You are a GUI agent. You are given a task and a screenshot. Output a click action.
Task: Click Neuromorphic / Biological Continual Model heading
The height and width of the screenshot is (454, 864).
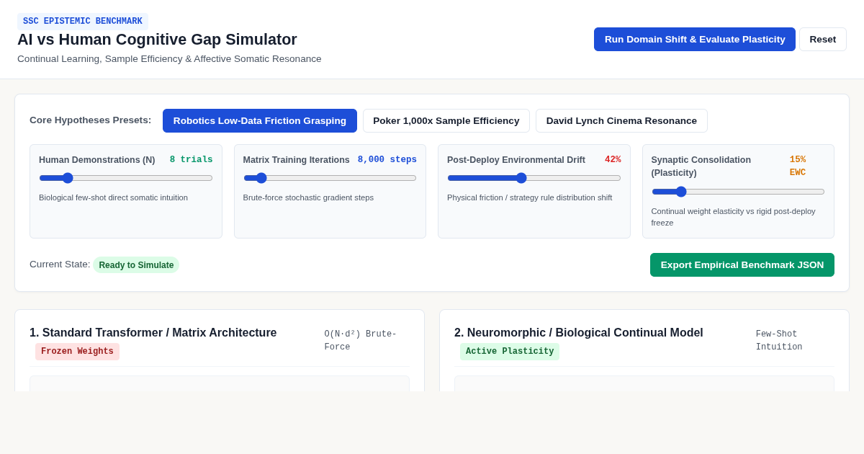[x=579, y=333]
